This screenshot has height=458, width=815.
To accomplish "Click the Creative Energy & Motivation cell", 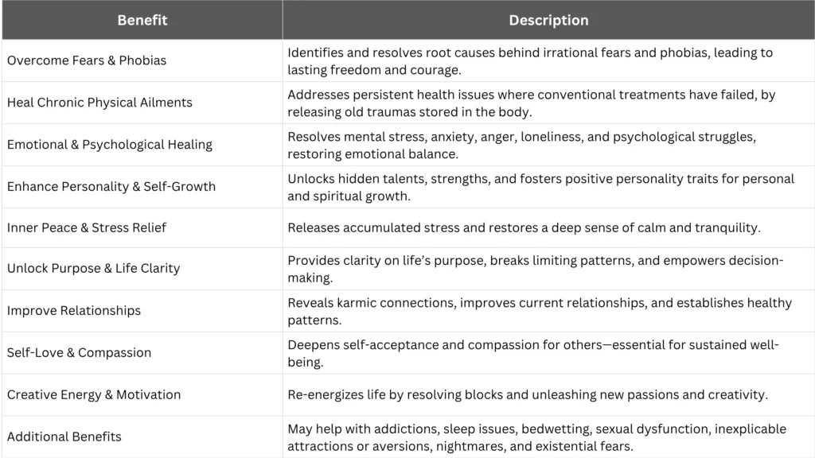I will click(x=94, y=395).
